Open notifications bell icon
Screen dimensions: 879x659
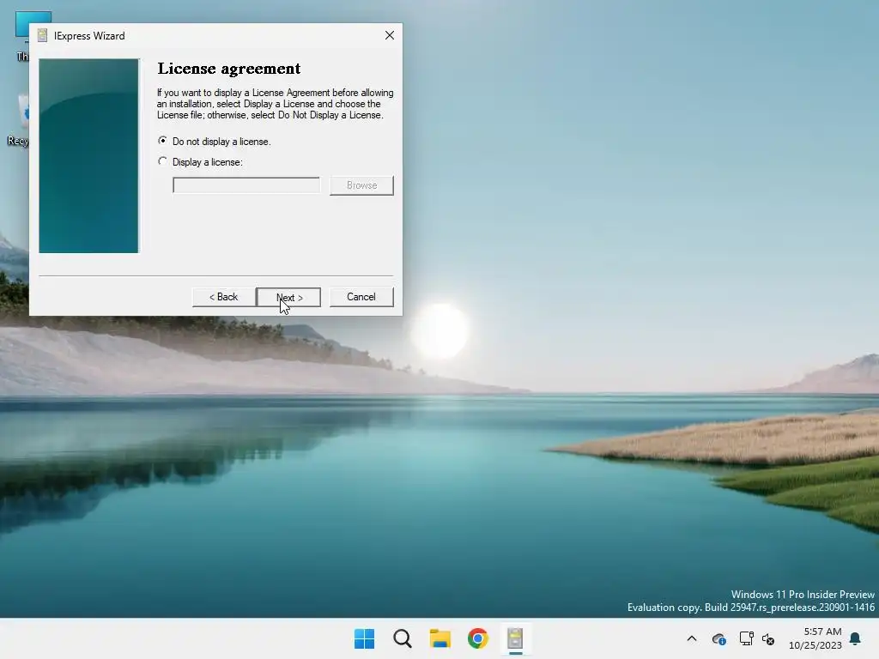(856, 638)
